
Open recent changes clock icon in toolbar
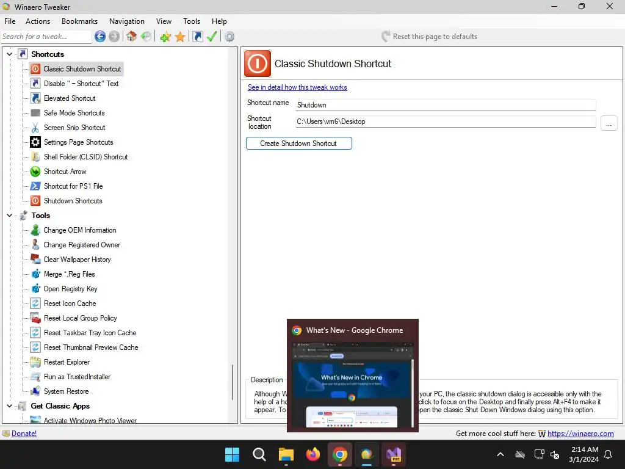146,37
